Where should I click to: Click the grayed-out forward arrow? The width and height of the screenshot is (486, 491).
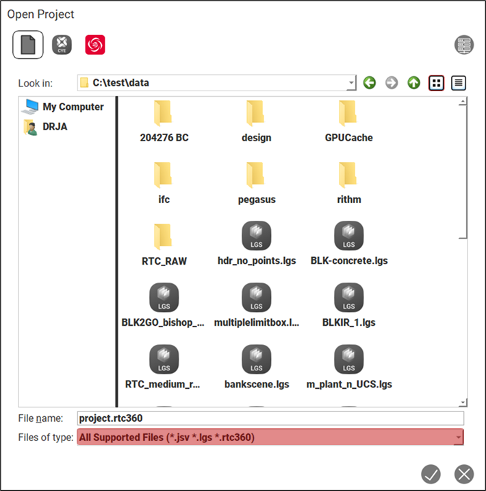[392, 83]
